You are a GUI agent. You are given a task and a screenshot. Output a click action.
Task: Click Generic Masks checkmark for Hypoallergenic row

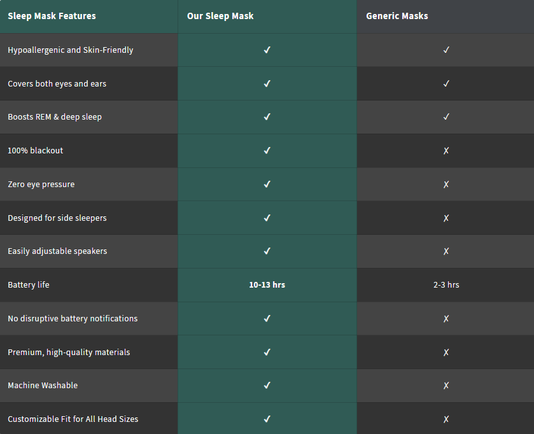pos(446,50)
